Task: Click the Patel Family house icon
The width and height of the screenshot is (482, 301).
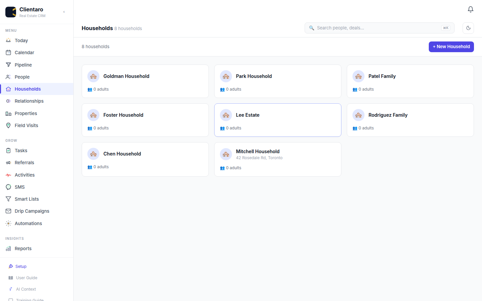Action: [358, 76]
